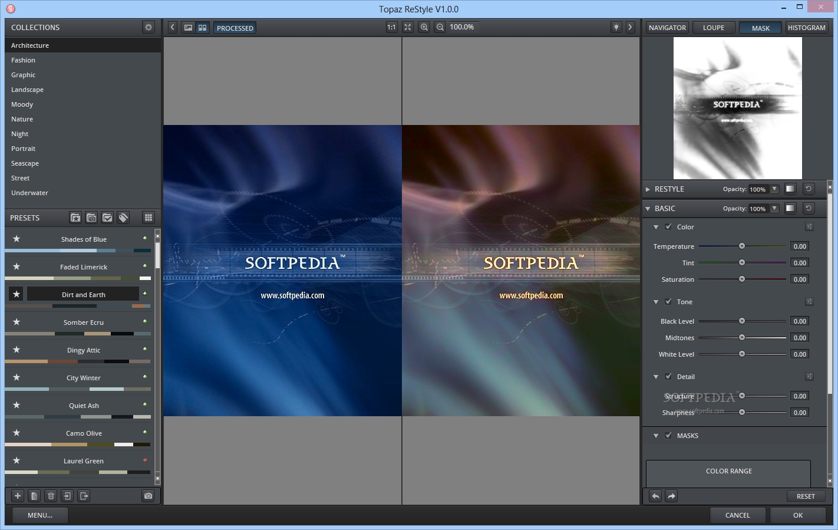This screenshot has width=838, height=530.
Task: Click the tag icon in Presets header
Action: (123, 218)
